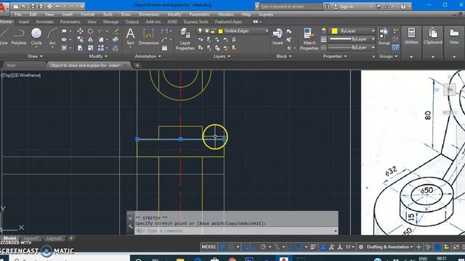Screen dimensions: 465x261
Task: Click the Plot printer icon in quick access
Action: tap(49, 7)
